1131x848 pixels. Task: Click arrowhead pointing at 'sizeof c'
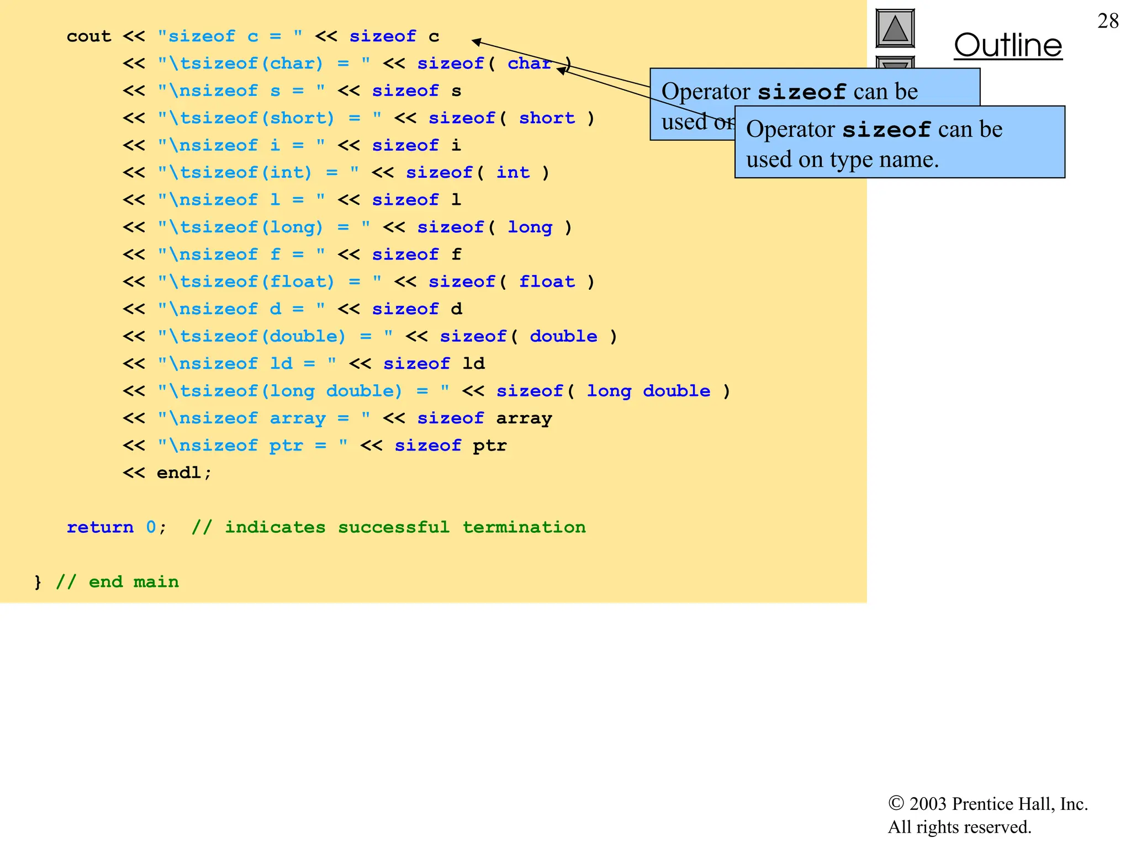tap(475, 41)
